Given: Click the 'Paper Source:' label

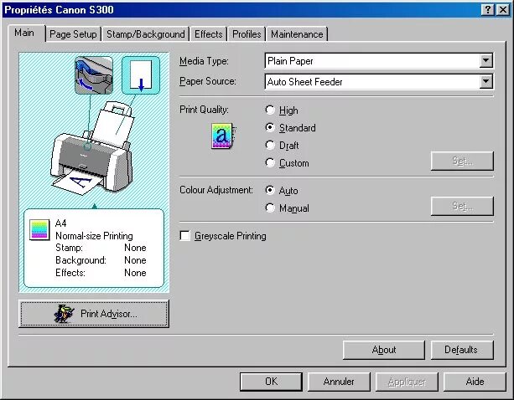Looking at the screenshot, I should click(207, 81).
